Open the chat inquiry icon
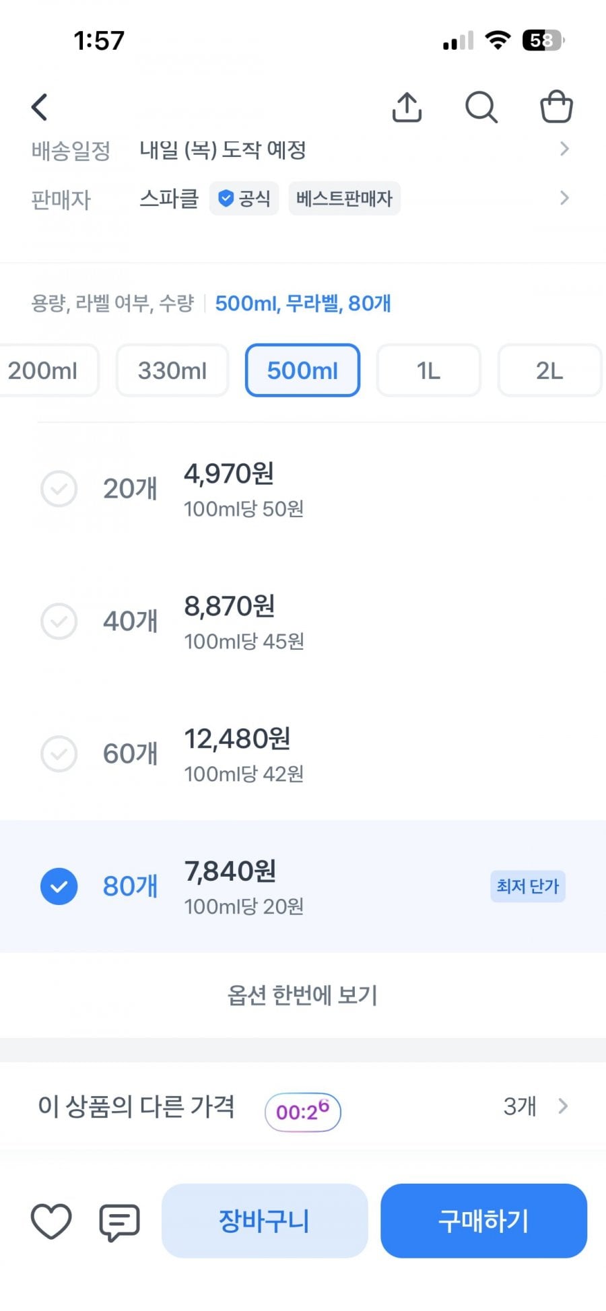The image size is (606, 1311). point(120,1221)
